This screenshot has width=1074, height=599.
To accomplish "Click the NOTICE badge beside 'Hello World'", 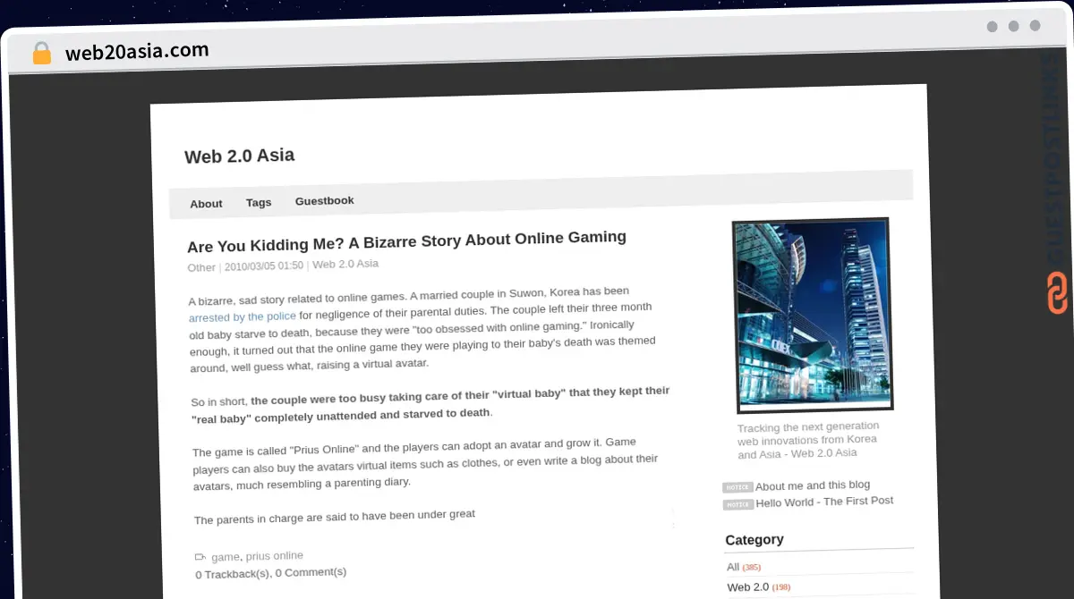I will tap(738, 504).
